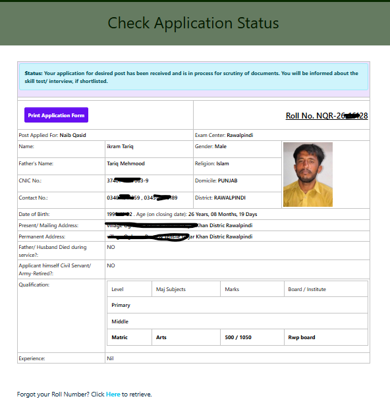Click the 'Qualification:' label
The image size is (390, 407).
coord(34,285)
